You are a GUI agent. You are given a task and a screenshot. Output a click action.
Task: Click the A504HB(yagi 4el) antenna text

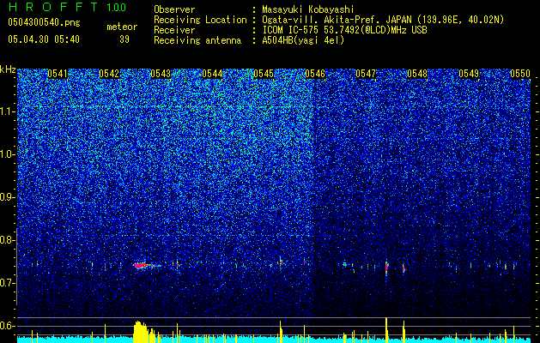tap(303, 40)
